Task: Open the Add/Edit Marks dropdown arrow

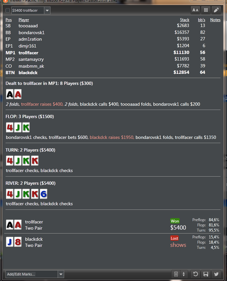Action: pyautogui.click(x=61, y=274)
